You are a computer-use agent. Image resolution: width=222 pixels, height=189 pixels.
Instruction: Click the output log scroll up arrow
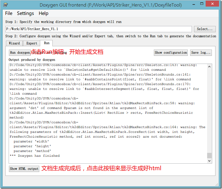coord(209,67)
